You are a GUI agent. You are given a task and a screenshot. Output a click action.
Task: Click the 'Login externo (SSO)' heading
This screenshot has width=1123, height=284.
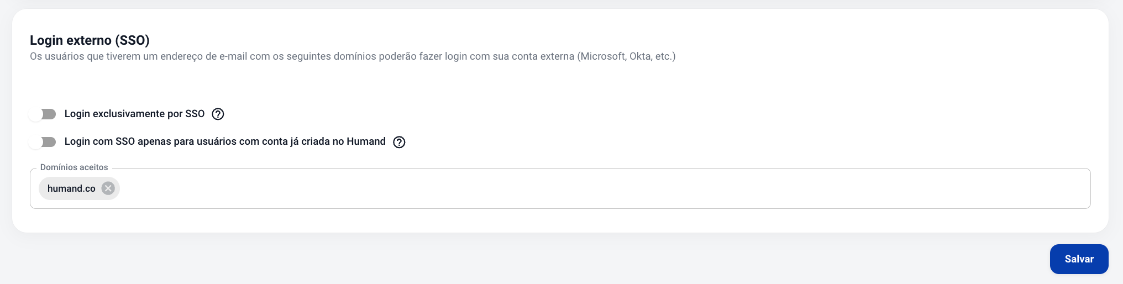(90, 40)
